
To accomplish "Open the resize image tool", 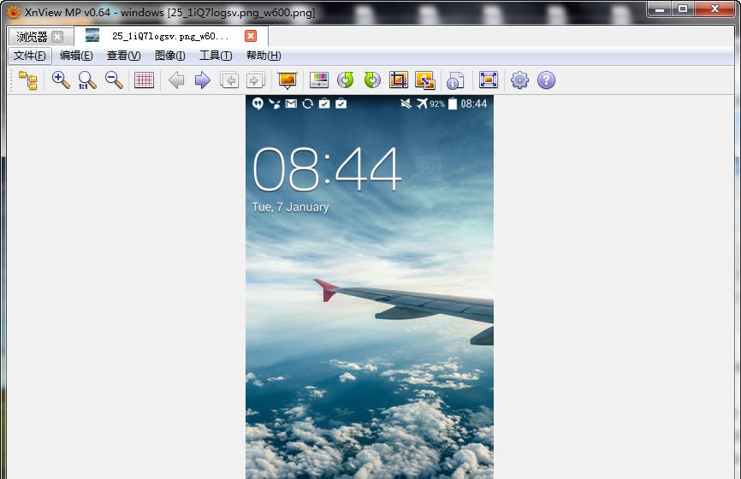I will [425, 80].
